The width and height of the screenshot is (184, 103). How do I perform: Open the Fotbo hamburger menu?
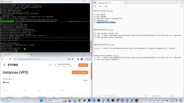click(4, 65)
